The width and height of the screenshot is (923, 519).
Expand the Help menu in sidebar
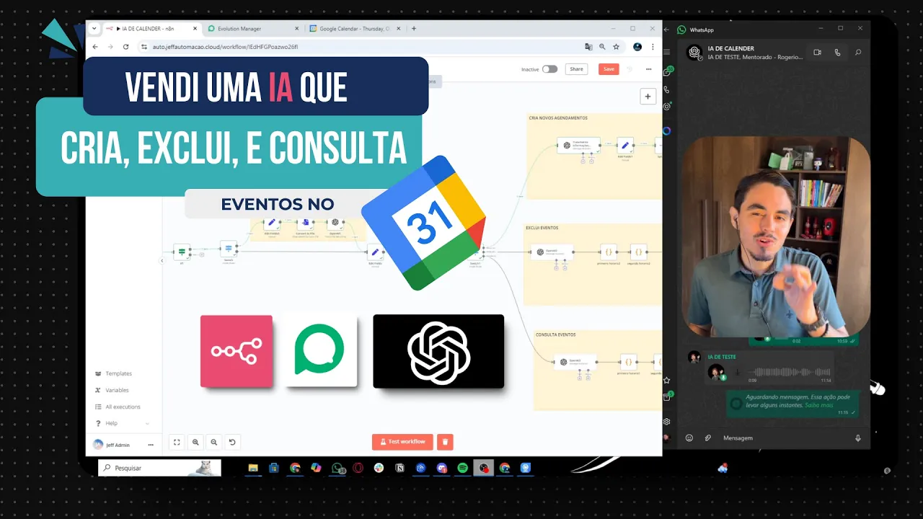(123, 423)
